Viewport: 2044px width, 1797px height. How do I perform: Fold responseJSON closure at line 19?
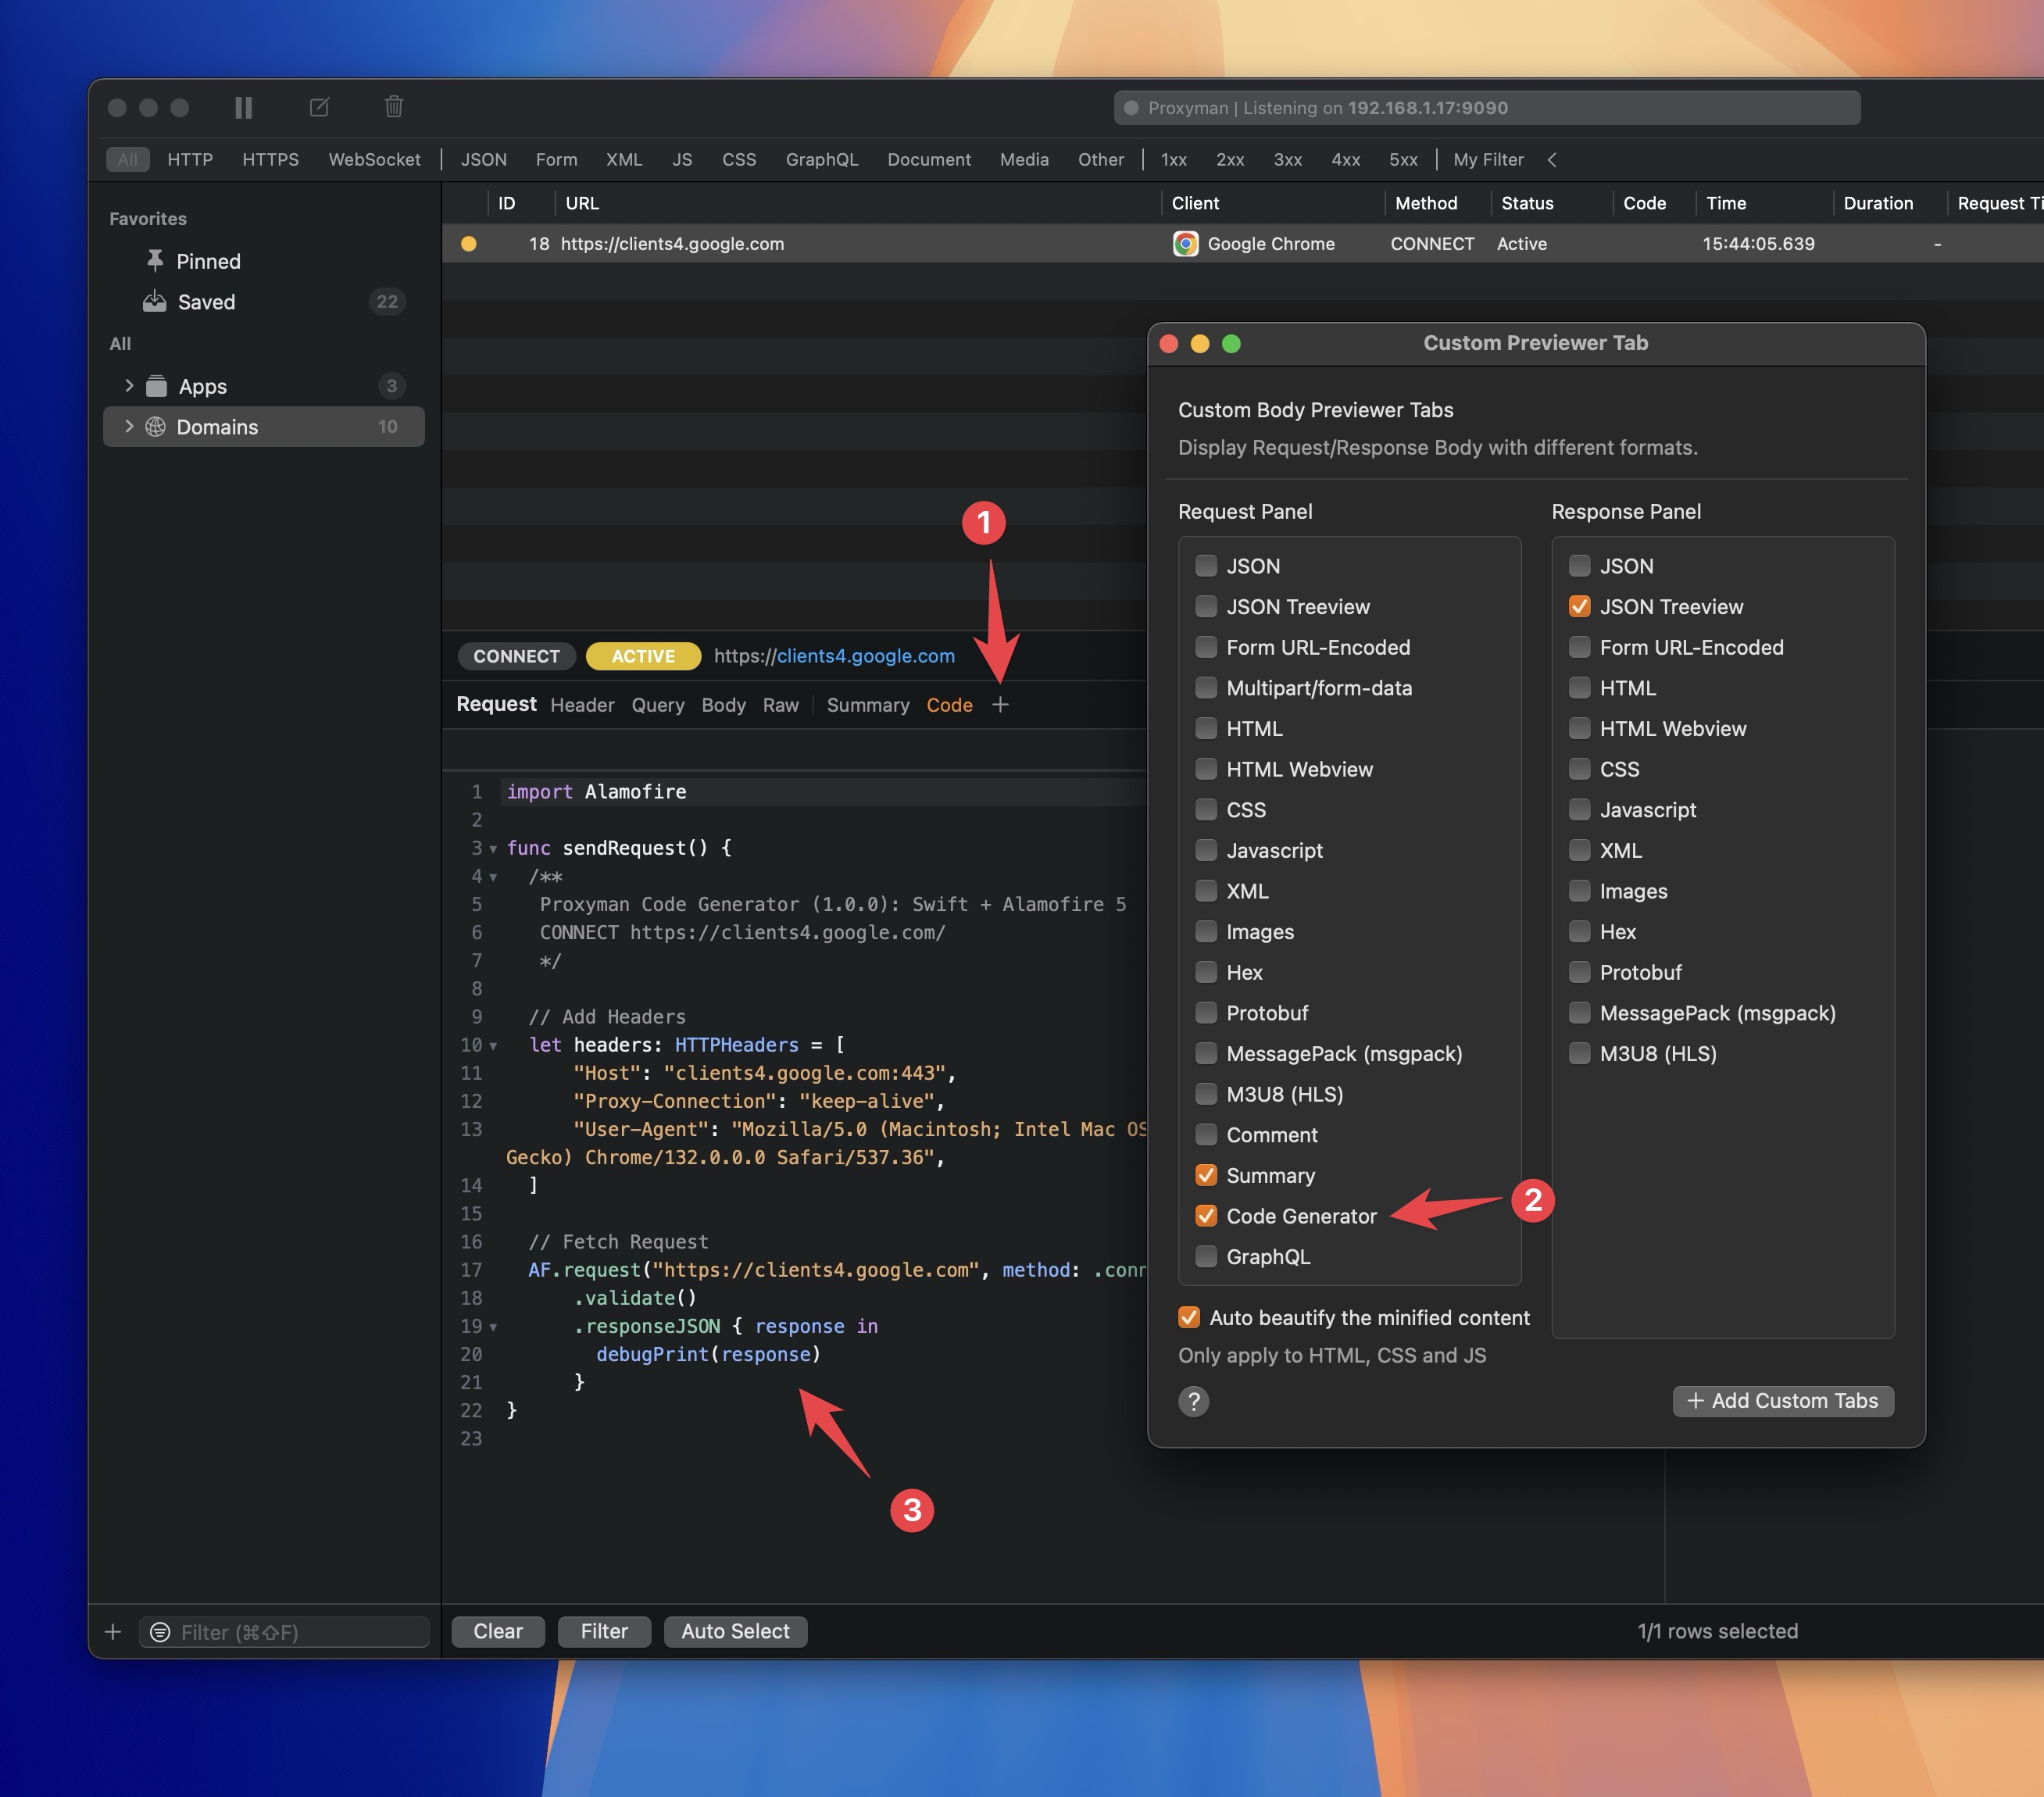coord(493,1327)
